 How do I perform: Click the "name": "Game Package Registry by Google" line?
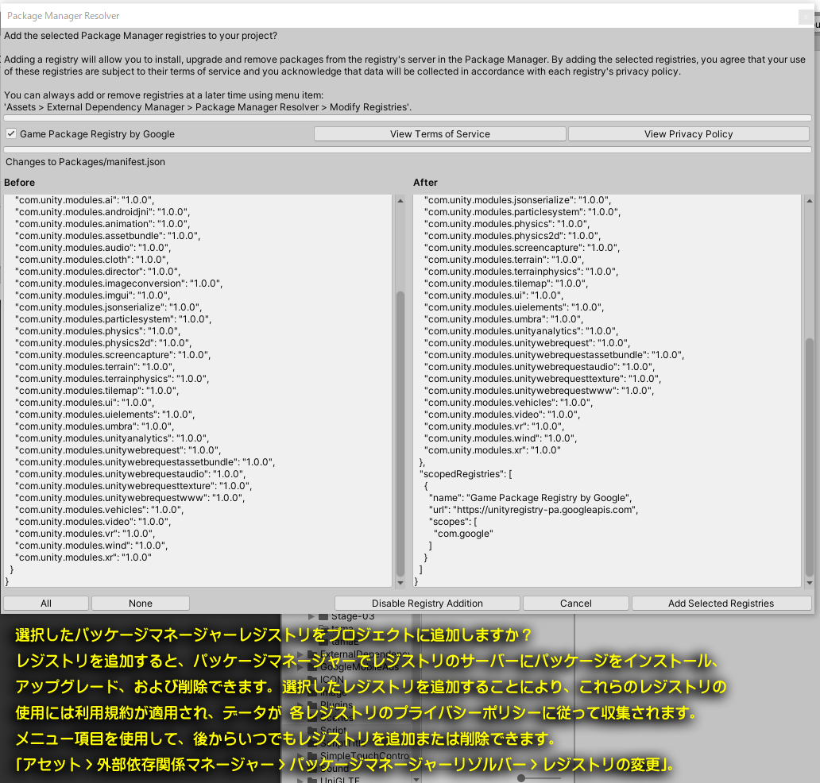click(530, 498)
